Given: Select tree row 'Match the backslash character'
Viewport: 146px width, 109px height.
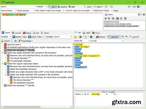Looking at the screenshot, I should (x=23, y=69).
